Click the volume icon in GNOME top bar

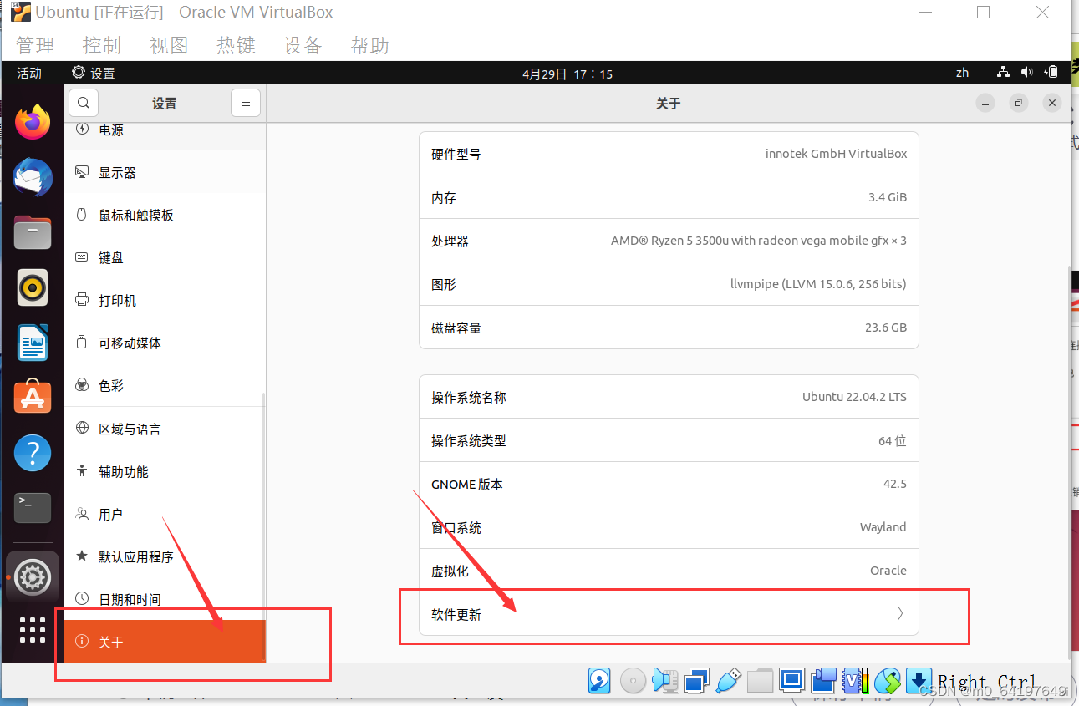pyautogui.click(x=1026, y=73)
